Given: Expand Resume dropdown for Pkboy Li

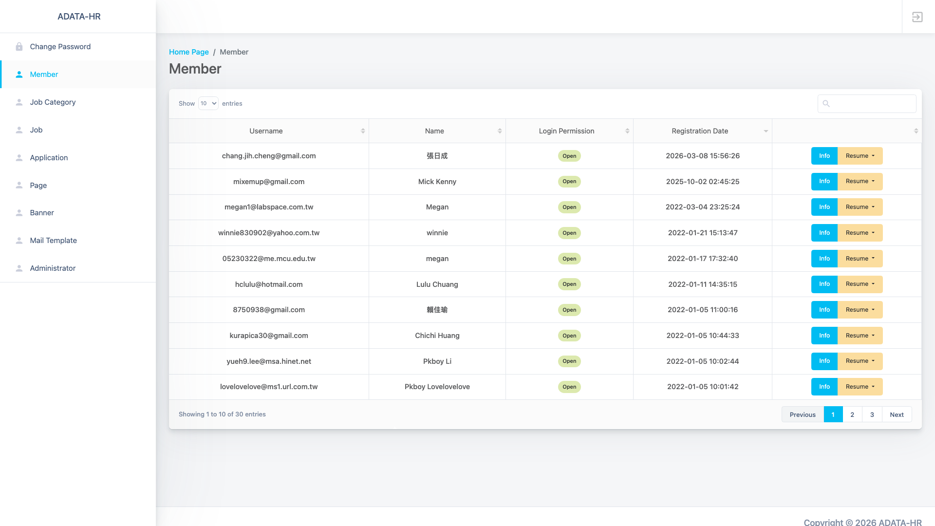Looking at the screenshot, I should [860, 361].
